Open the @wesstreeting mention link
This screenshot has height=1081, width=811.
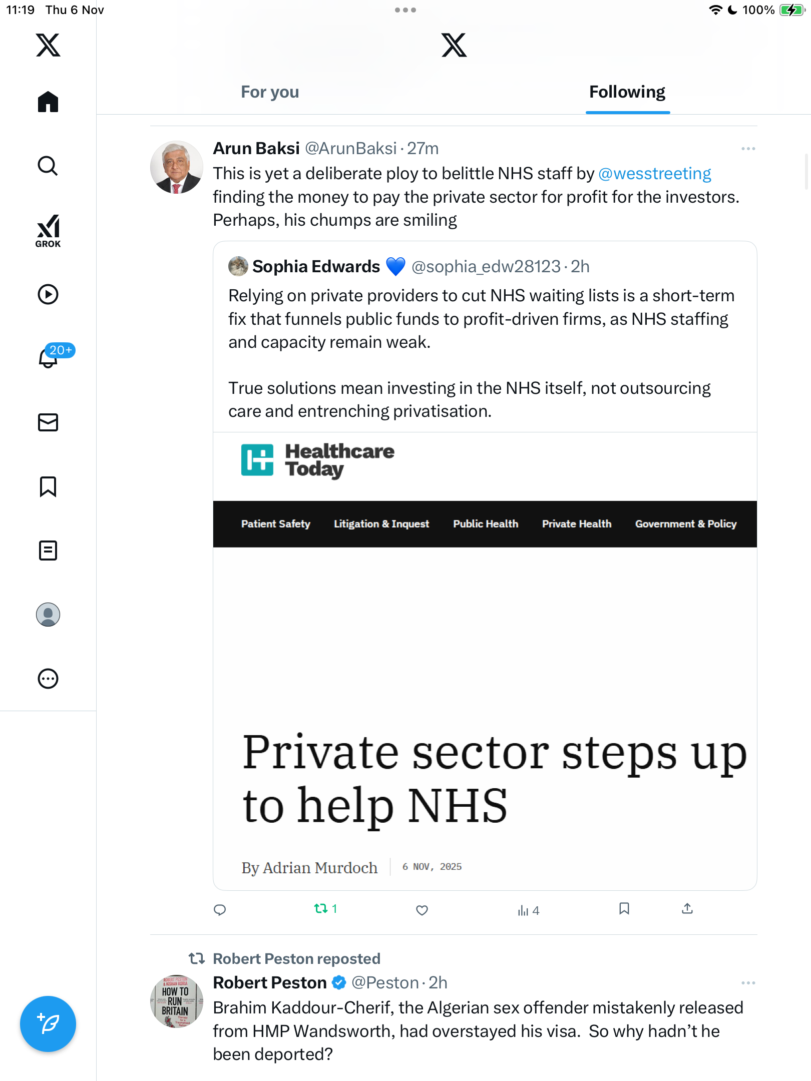(x=655, y=174)
